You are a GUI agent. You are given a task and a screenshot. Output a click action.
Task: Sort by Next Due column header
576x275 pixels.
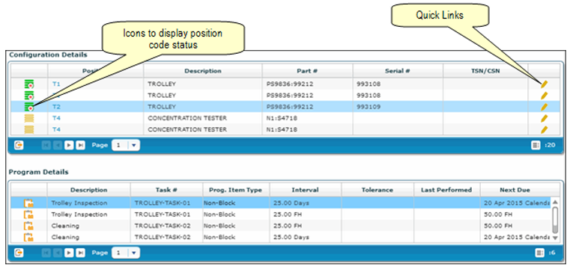tap(515, 190)
